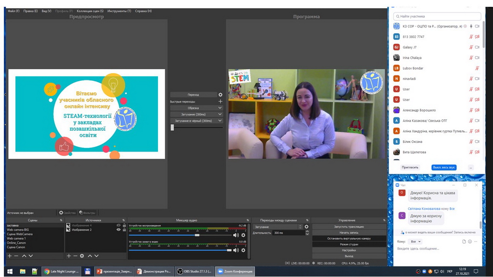Open audio settings gear for Устройство захвата аудио
The image size is (493, 277).
click(x=243, y=250)
